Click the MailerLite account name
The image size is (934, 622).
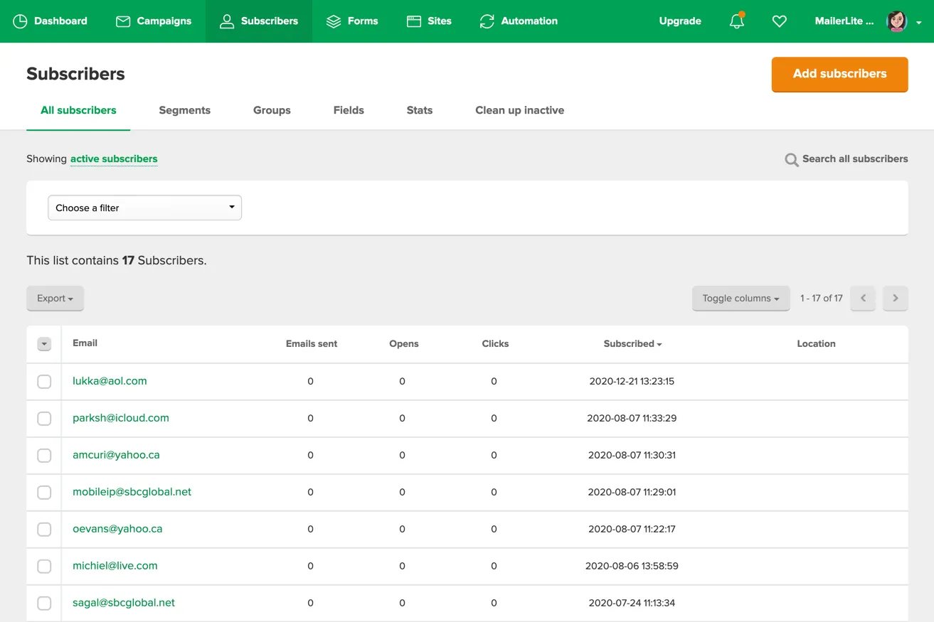844,21
